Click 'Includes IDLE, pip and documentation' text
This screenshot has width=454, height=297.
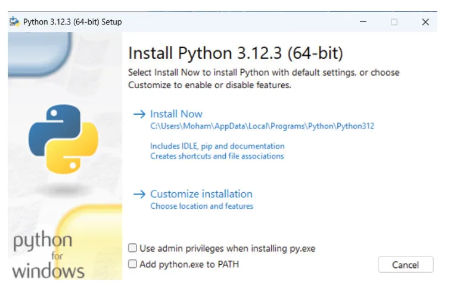pyautogui.click(x=217, y=146)
